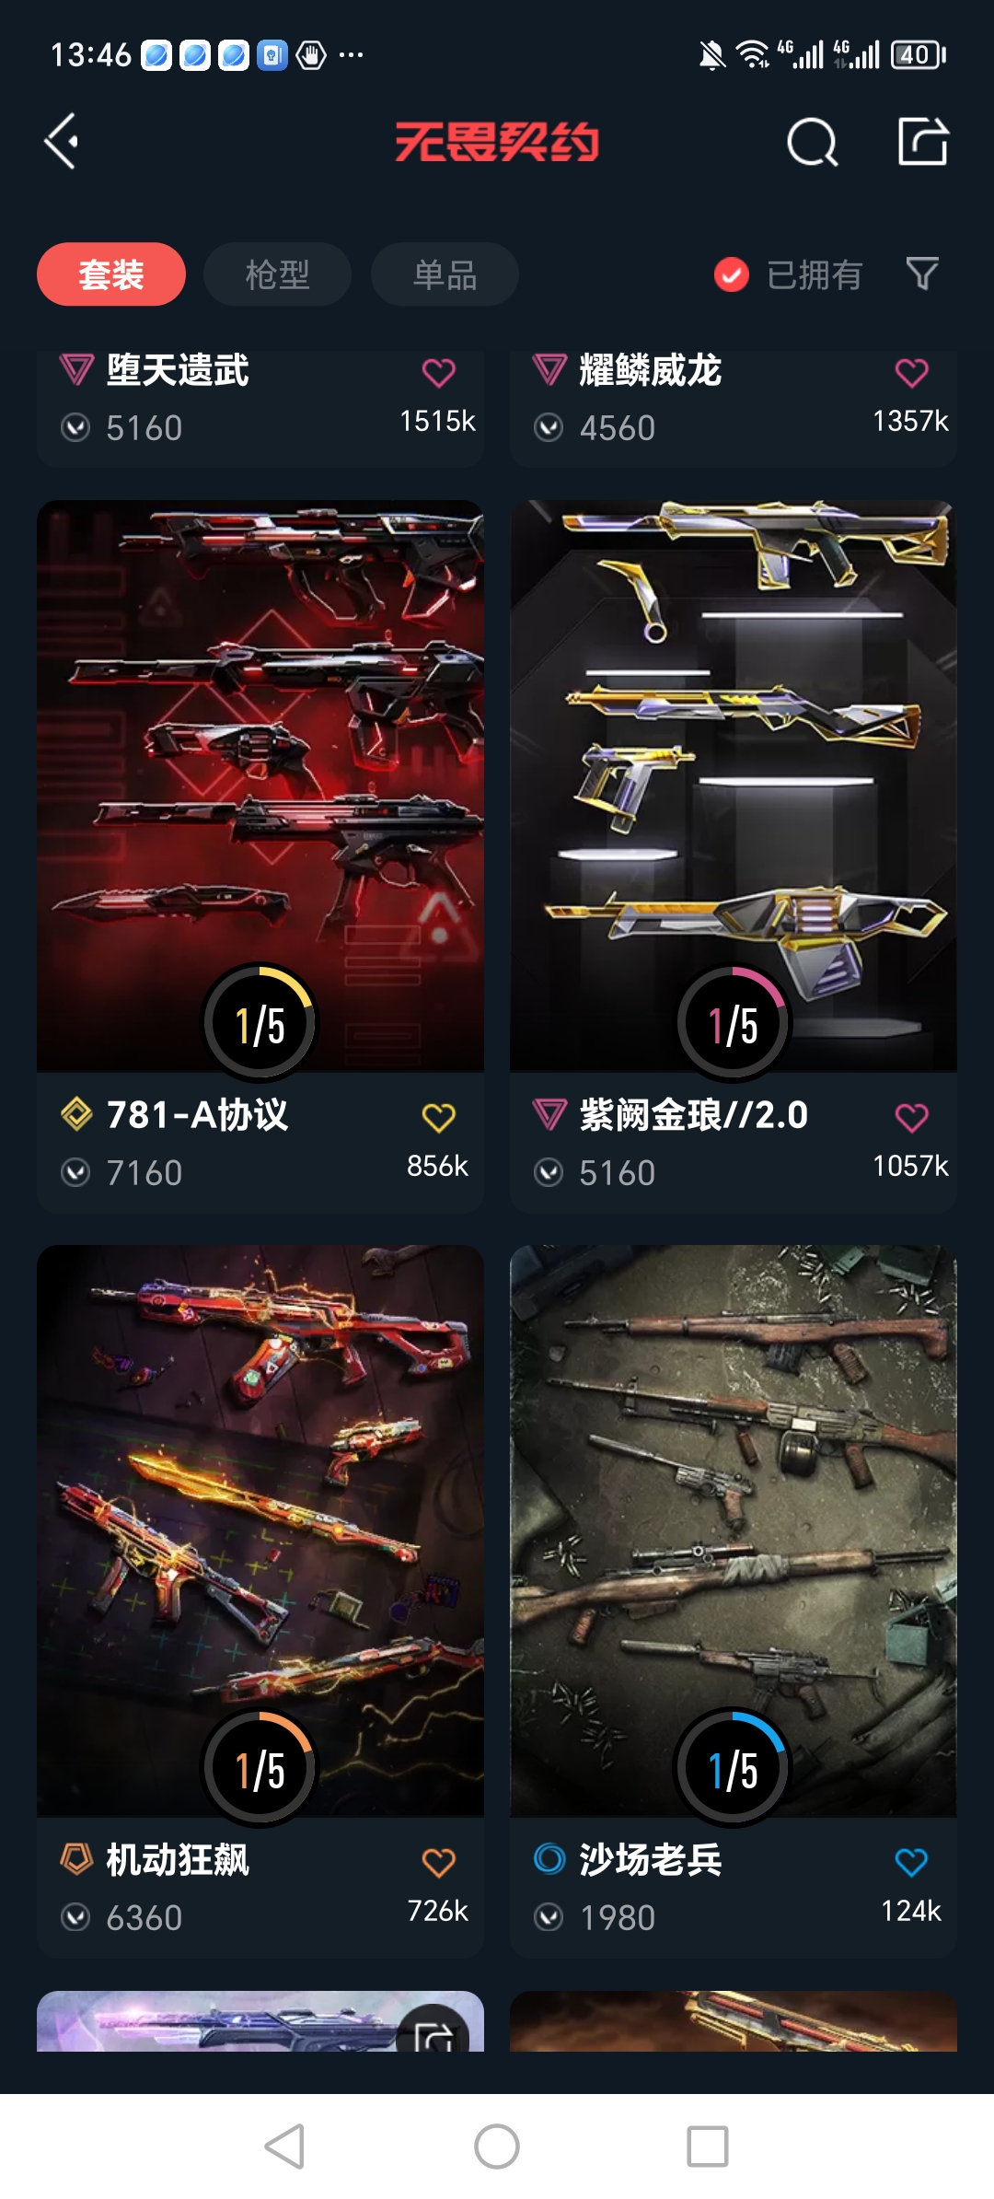Tap the back arrow icon
This screenshot has width=994, height=2199.
click(62, 142)
